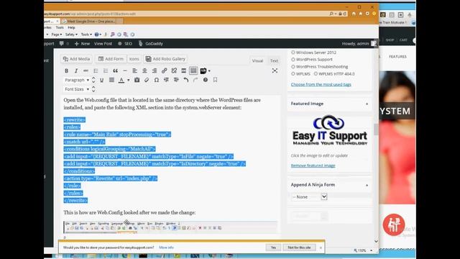Switch to the Meet Google Drive browser tab
The image size is (460, 259).
point(91,21)
